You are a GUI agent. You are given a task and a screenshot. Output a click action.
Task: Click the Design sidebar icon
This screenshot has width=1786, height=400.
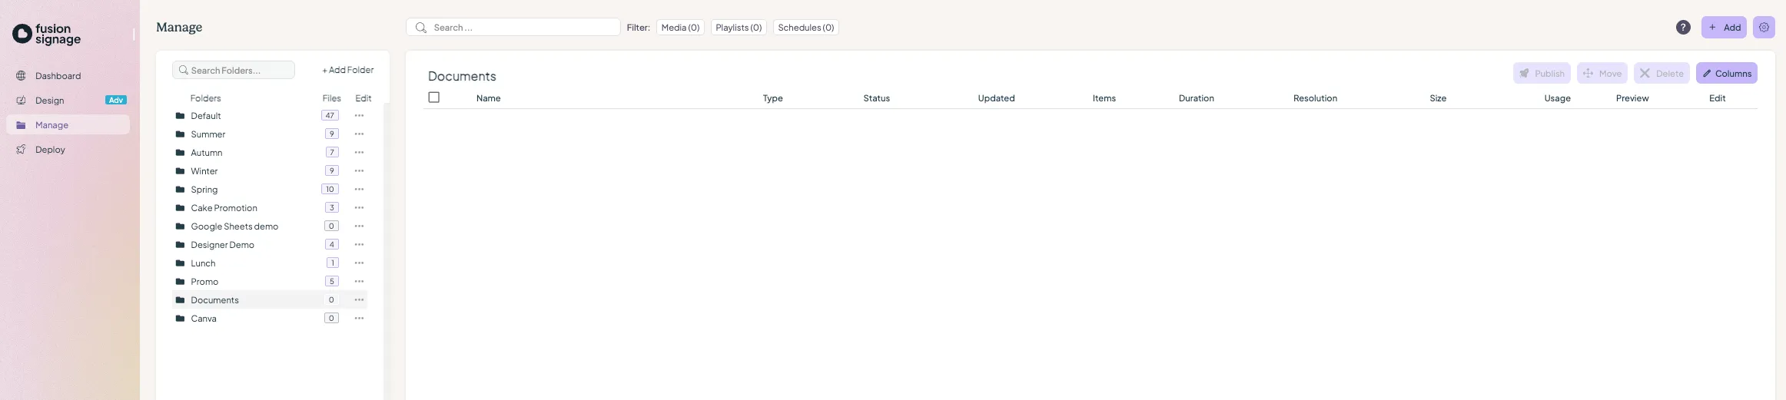coord(21,101)
